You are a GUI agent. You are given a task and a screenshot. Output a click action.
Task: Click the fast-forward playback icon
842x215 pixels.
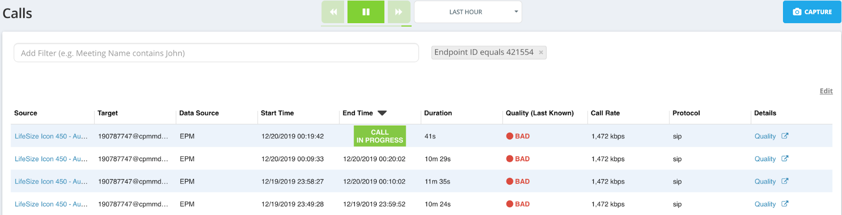398,12
